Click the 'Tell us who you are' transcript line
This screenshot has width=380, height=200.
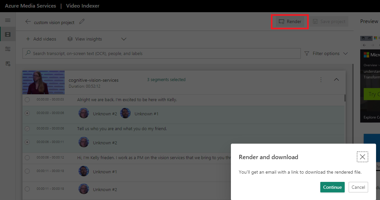(122, 129)
